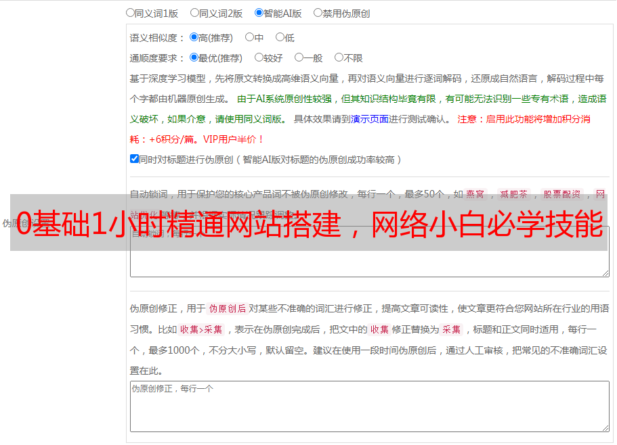
Task: Set 通顺度要求 to 不限
Action: 339,57
